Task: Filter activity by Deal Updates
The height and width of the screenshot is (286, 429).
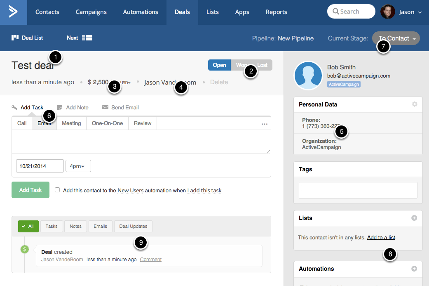Action: (133, 226)
